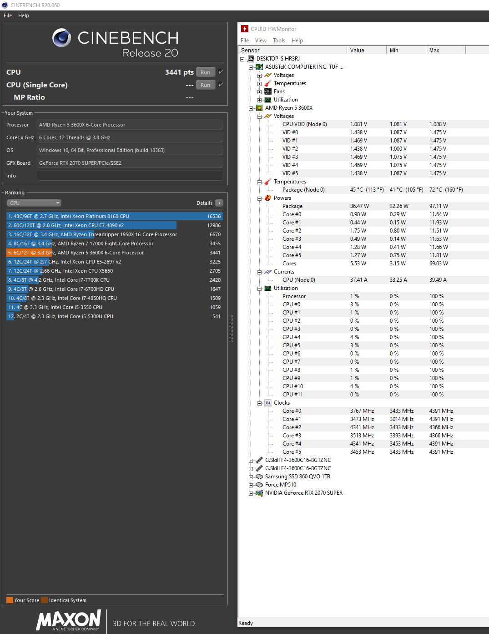
Task: Toggle the CPU Single Core checkbox
Action: (221, 85)
